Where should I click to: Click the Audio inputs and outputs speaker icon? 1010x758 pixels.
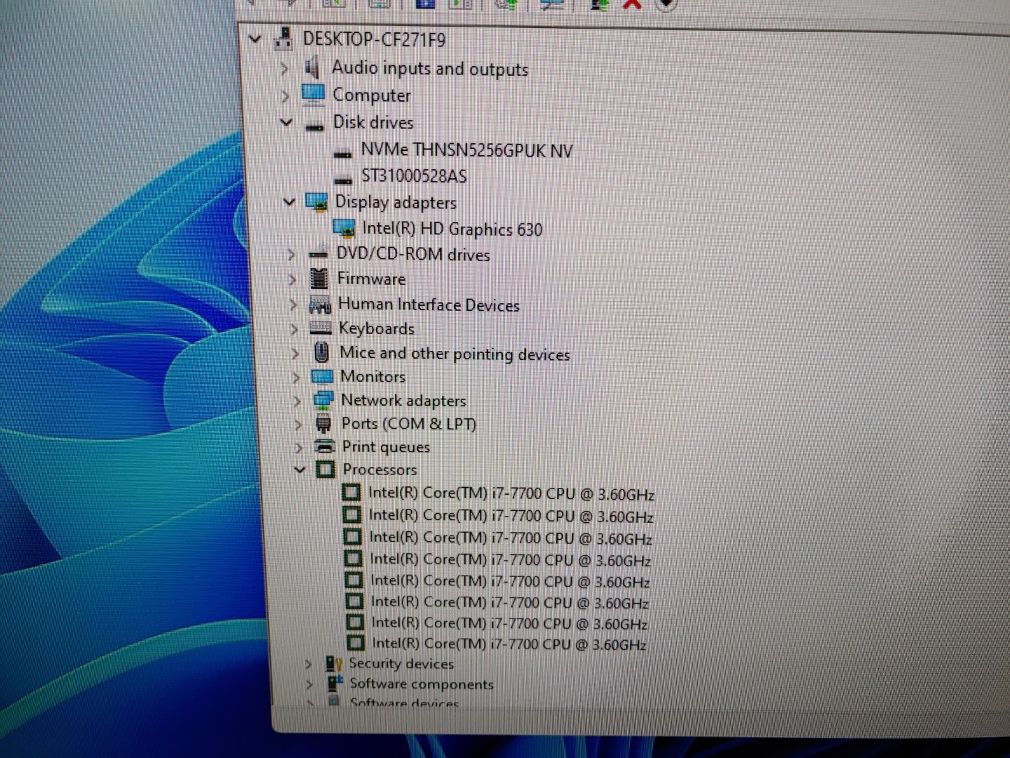click(x=312, y=68)
